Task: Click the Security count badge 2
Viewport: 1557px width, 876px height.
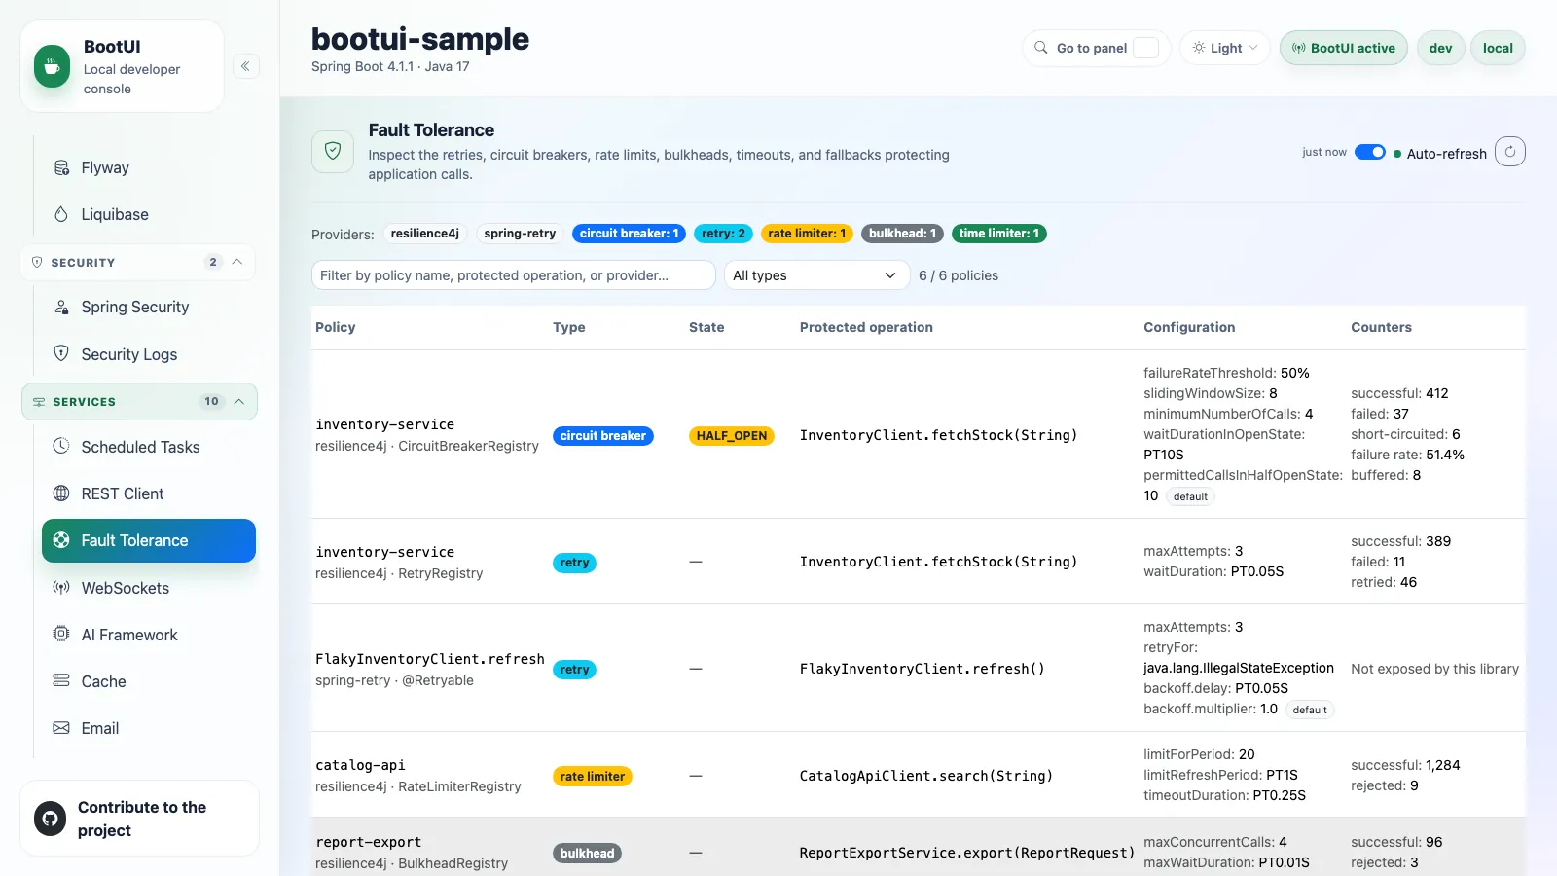Action: point(213,262)
